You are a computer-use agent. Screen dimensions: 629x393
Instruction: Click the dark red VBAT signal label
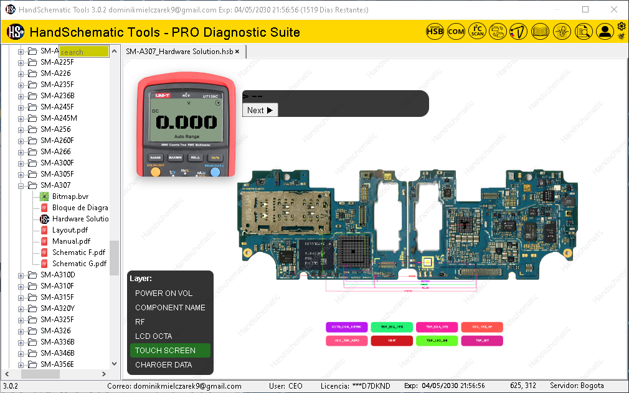point(392,341)
